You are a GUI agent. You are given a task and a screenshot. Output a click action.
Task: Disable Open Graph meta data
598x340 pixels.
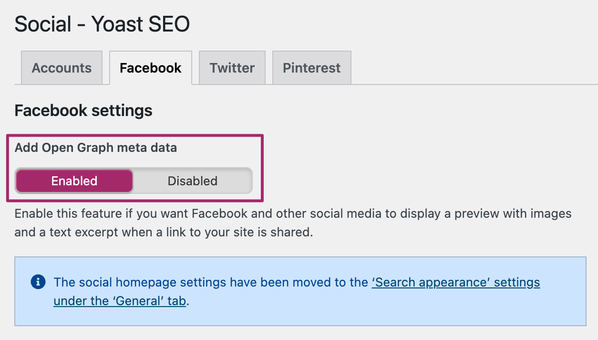pyautogui.click(x=192, y=181)
